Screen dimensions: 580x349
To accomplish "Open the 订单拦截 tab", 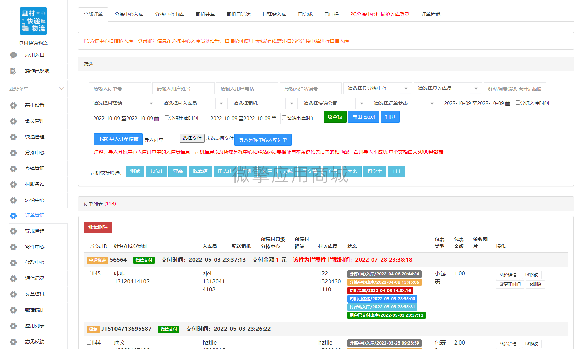I will tap(431, 14).
